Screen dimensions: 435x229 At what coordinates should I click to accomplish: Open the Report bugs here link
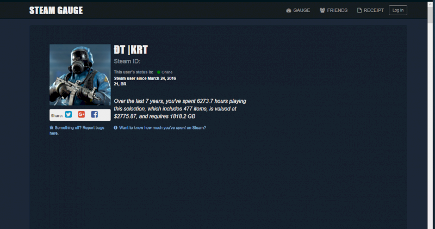click(77, 131)
